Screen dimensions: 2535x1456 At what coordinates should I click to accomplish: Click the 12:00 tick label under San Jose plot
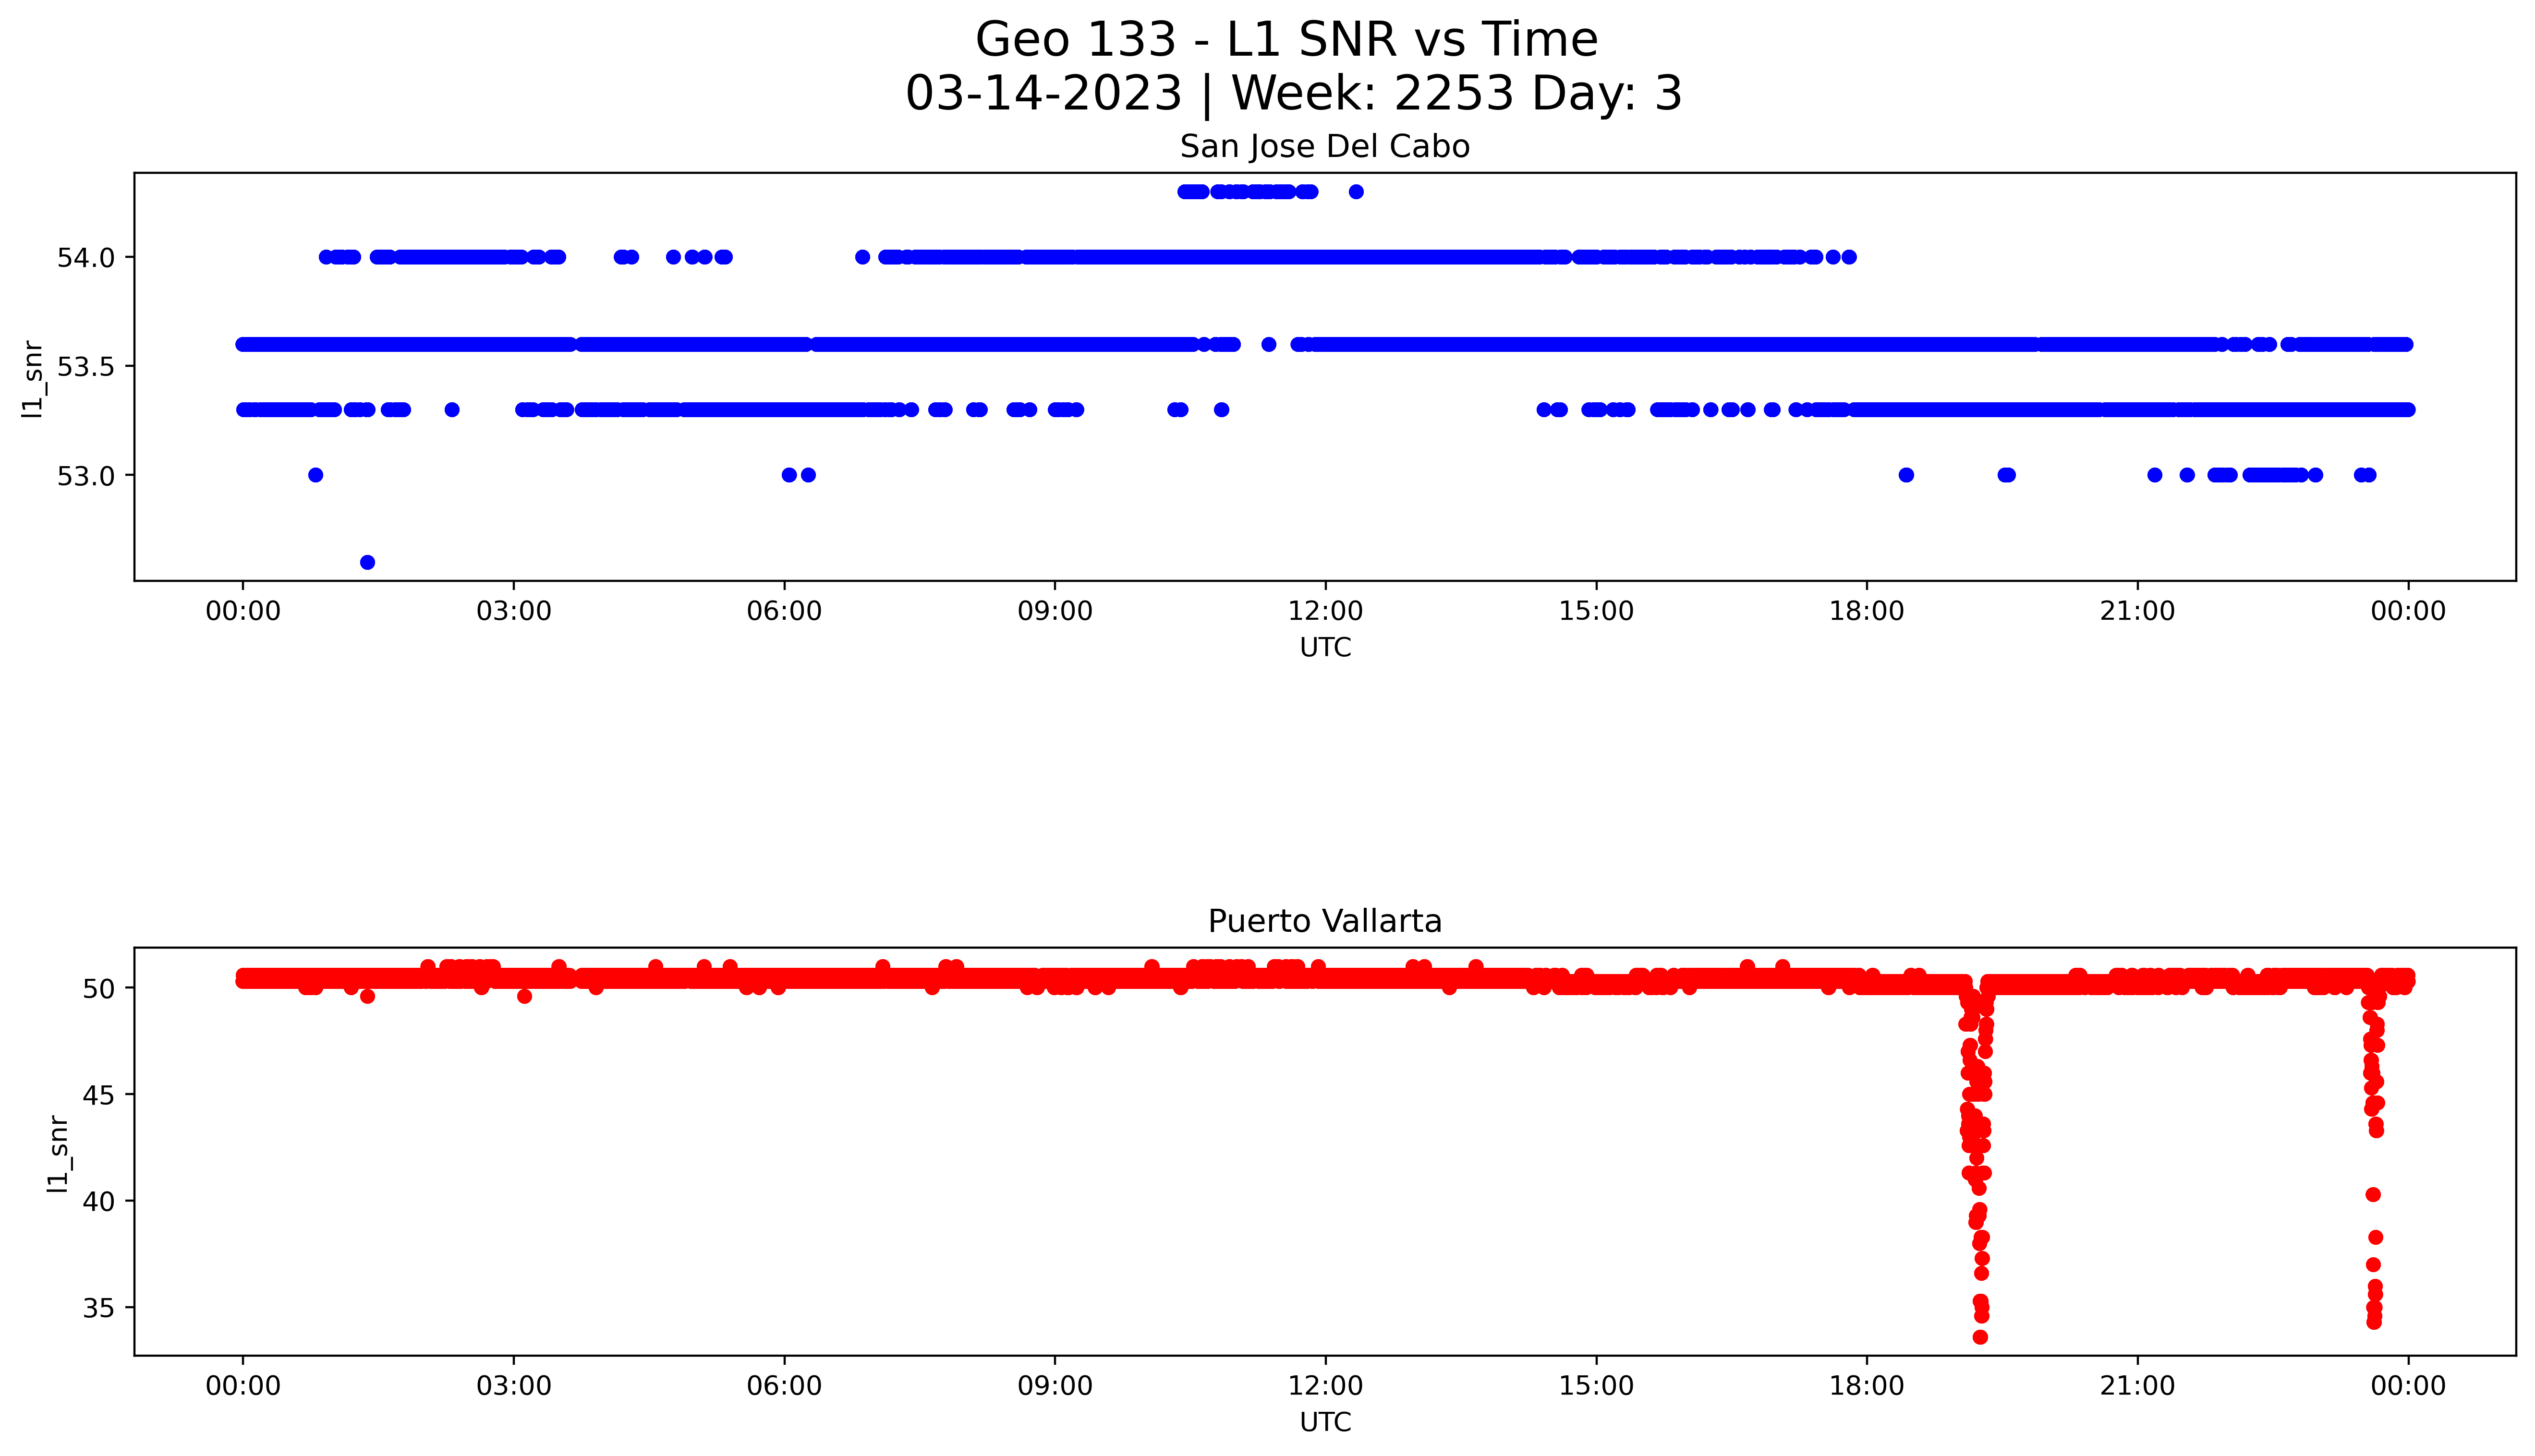click(x=1325, y=611)
